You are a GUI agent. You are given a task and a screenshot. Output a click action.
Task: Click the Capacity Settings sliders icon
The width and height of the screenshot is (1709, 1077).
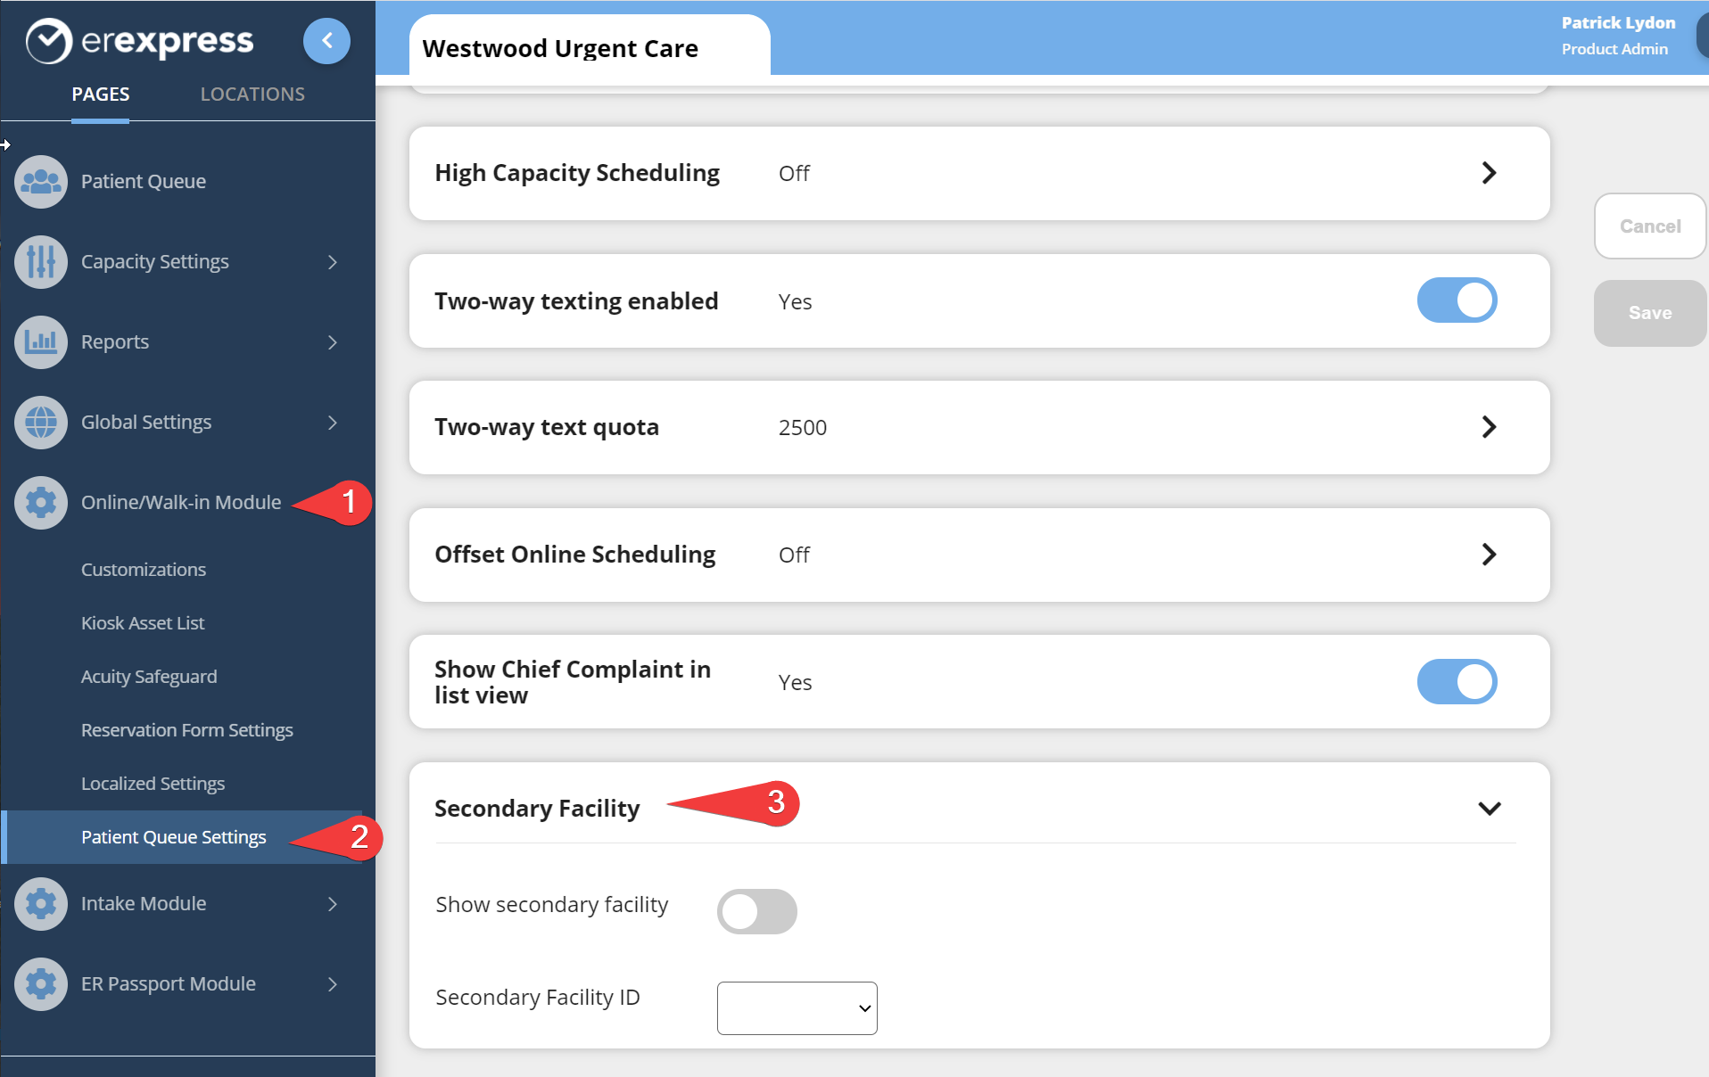pos(41,262)
